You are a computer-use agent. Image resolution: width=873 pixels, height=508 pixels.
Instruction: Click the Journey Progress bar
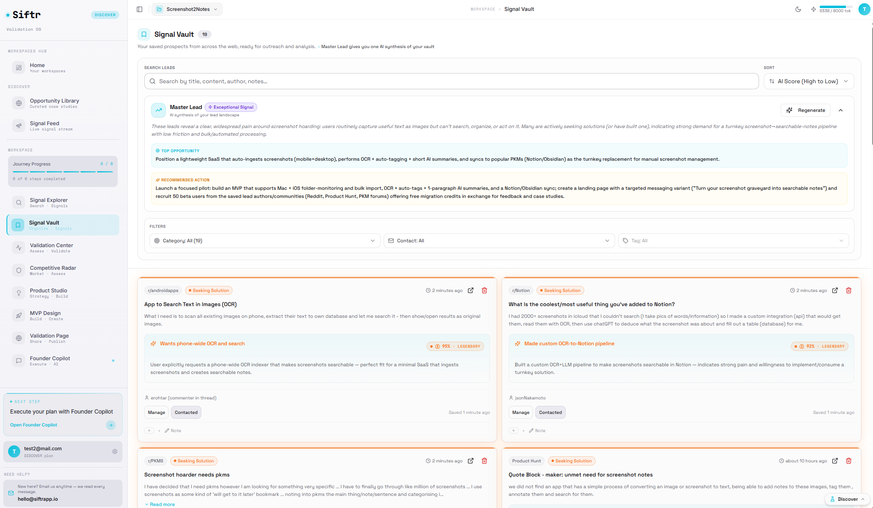click(x=63, y=171)
